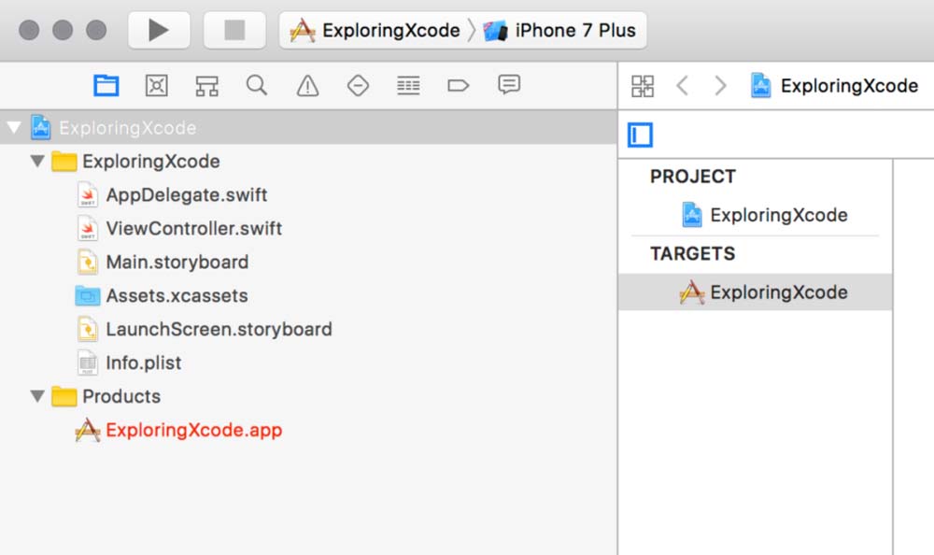Collapse the ExploringXcode project root
934x555 pixels.
click(14, 128)
